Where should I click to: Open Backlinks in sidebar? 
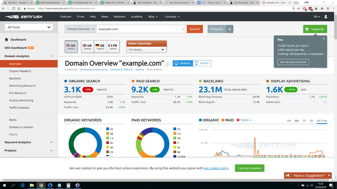coord(15,78)
